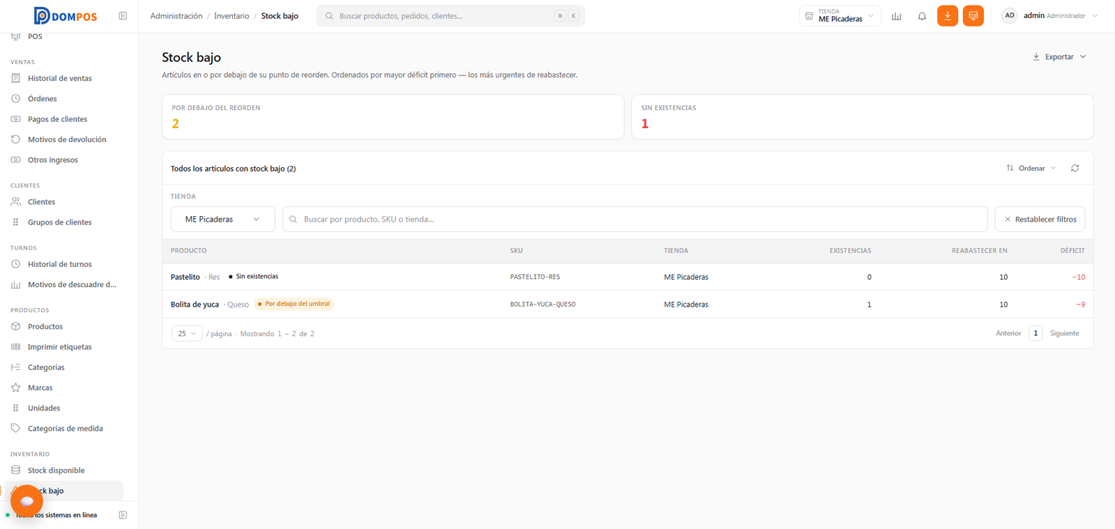The width and height of the screenshot is (1115, 529).
Task: Go to Imprimir etiquetas
Action: pyautogui.click(x=61, y=346)
